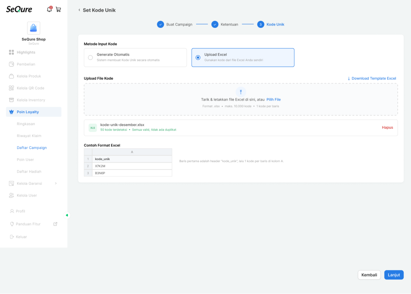Click the B3N6P example cell
The image size is (411, 294).
coord(132,173)
